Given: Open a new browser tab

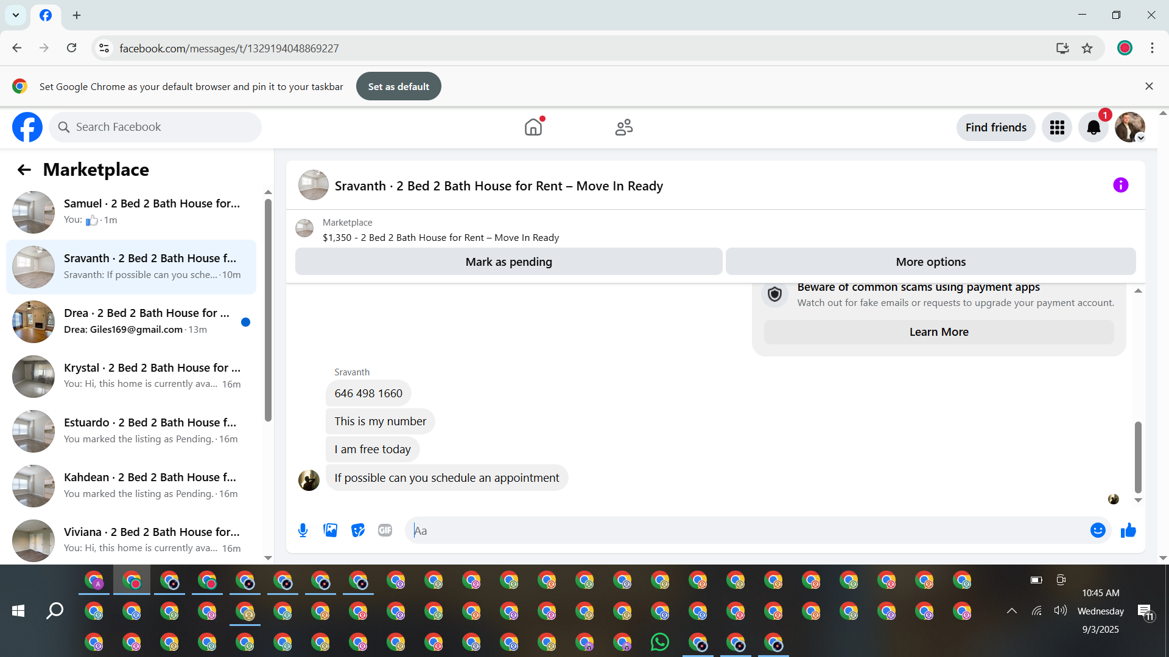Looking at the screenshot, I should (x=77, y=15).
